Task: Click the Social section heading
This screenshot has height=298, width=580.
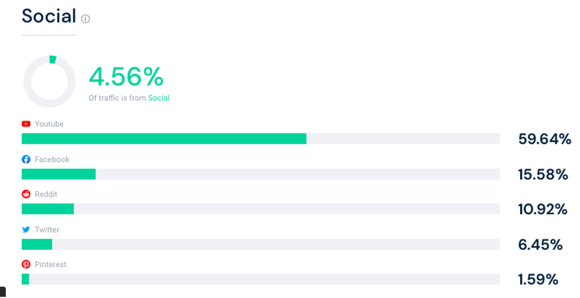Action: [49, 16]
